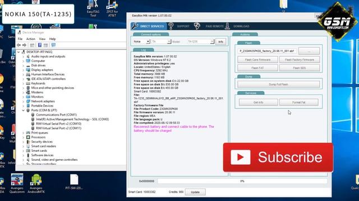Click the wrench icon beside Direct Services
The image size is (359, 201).
pos(135,26)
